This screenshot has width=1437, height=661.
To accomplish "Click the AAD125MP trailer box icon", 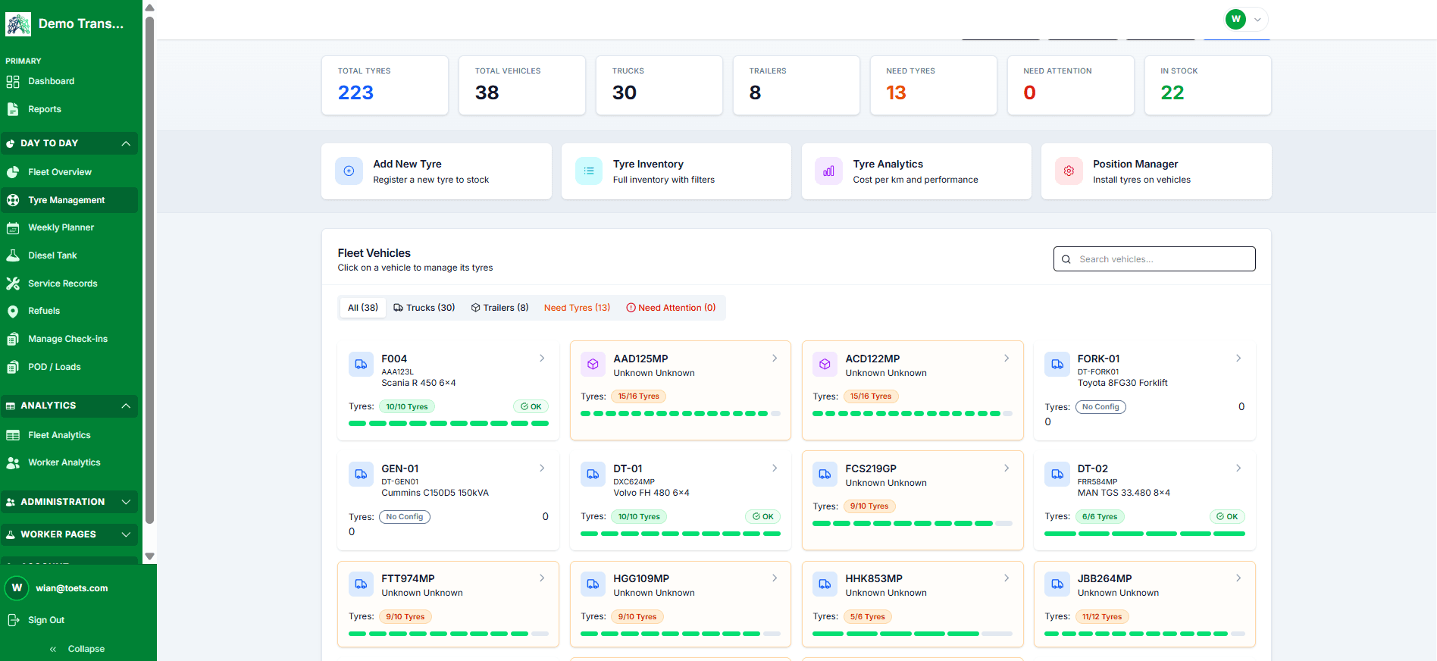I will (x=593, y=364).
